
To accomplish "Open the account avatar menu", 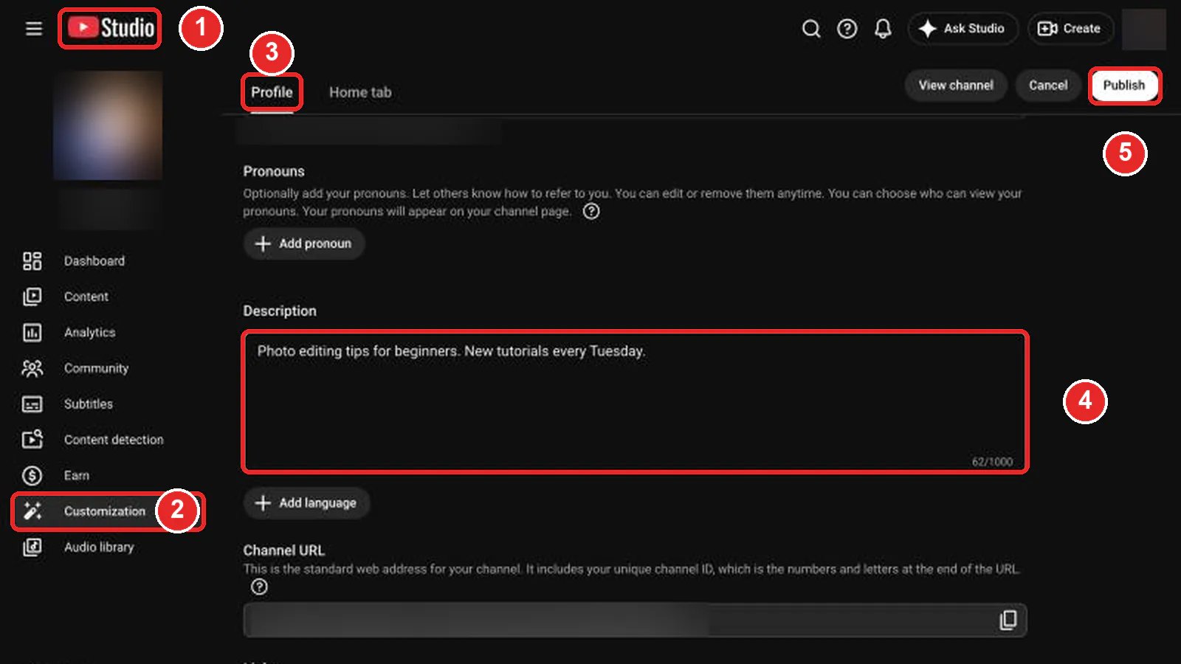I will click(x=1143, y=29).
